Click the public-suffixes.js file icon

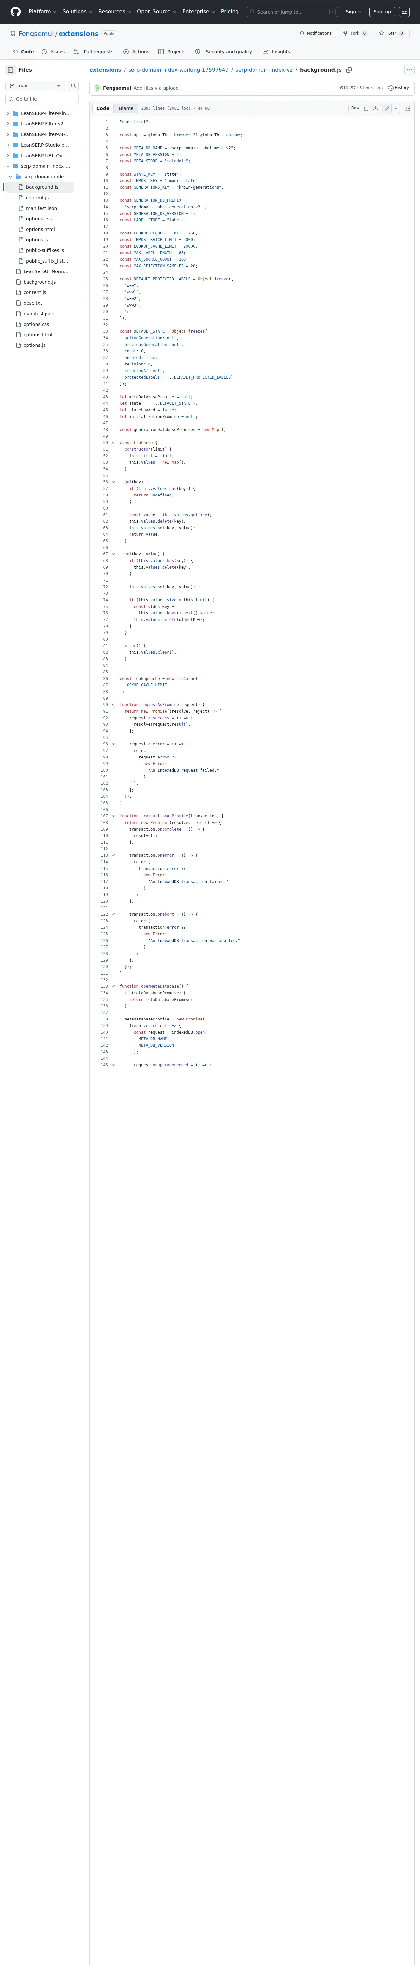pos(21,250)
